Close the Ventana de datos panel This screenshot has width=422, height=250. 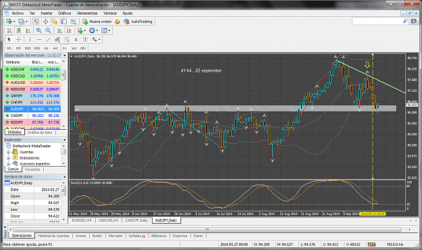click(x=64, y=177)
